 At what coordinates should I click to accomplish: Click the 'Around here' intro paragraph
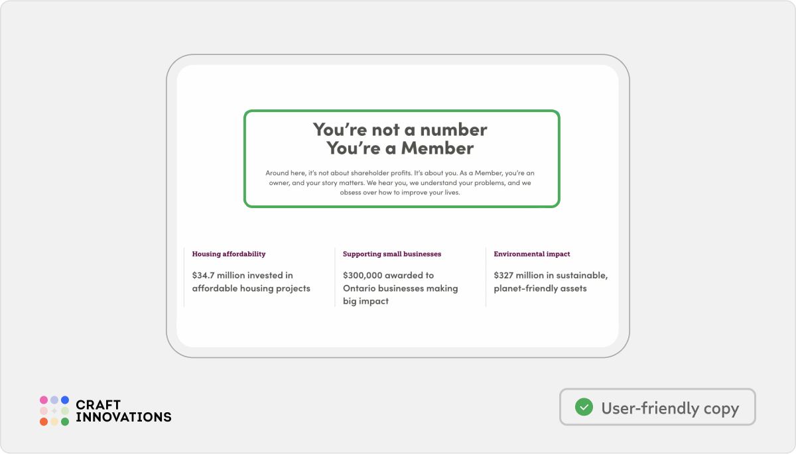click(400, 182)
